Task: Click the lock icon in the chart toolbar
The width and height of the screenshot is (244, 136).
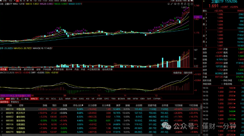Action: pyautogui.click(x=185, y=4)
